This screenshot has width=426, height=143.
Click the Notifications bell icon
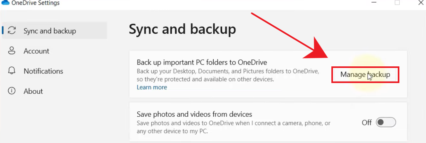tap(12, 71)
